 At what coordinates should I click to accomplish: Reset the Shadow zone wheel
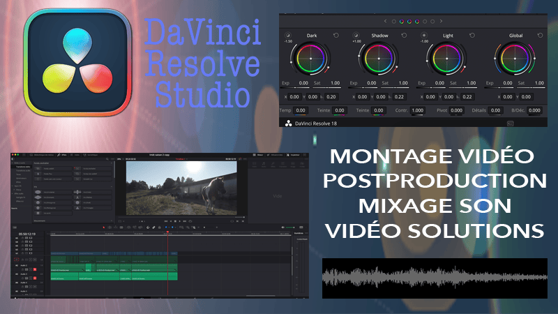pyautogui.click(x=404, y=36)
